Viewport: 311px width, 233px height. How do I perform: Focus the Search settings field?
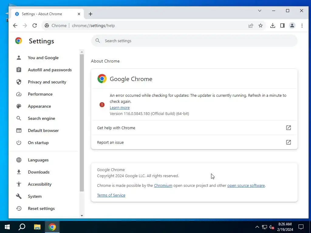(194, 41)
